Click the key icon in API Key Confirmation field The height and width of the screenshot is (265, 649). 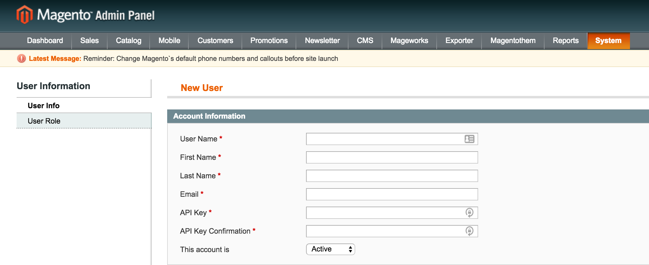tap(469, 231)
